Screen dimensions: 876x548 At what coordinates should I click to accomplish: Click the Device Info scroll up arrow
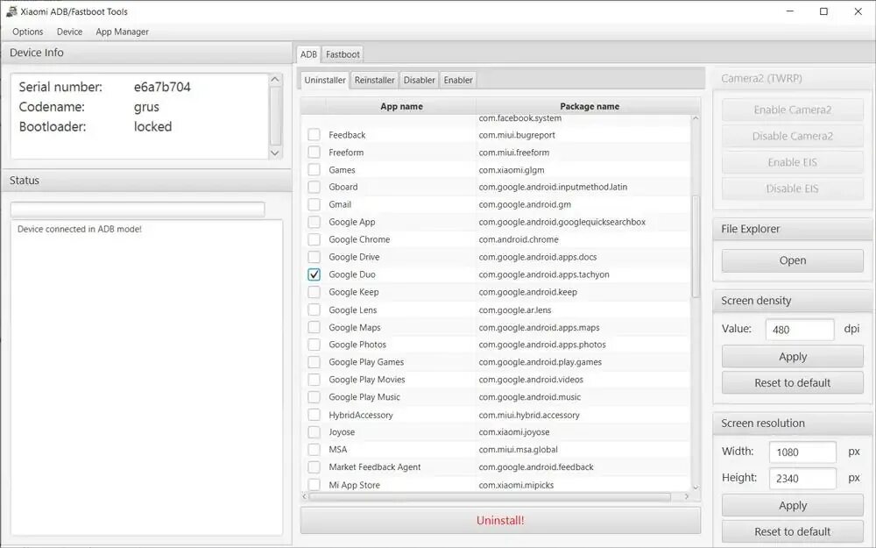point(275,80)
